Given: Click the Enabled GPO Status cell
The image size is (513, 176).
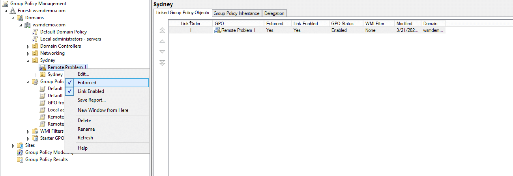Looking at the screenshot, I should coord(339,30).
